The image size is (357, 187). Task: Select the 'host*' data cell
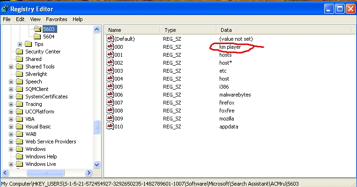point(226,63)
